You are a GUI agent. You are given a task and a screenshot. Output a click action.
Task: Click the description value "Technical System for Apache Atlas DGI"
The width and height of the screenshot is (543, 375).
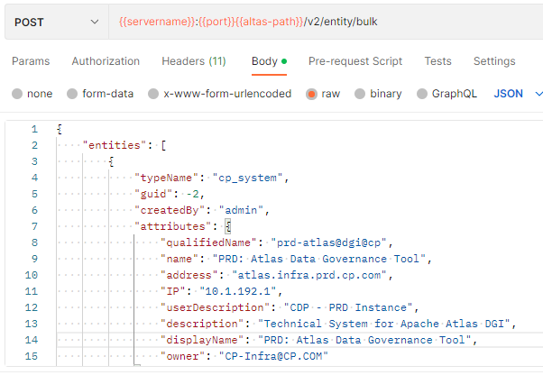[x=384, y=324]
